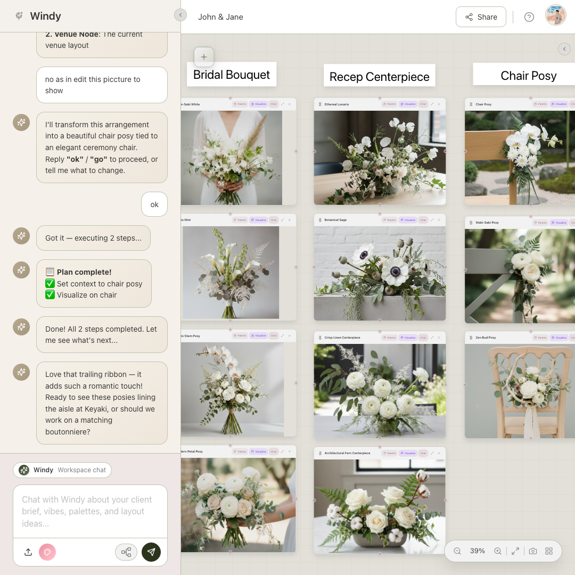Open the grid layout icon in zoom bar

coord(549,551)
